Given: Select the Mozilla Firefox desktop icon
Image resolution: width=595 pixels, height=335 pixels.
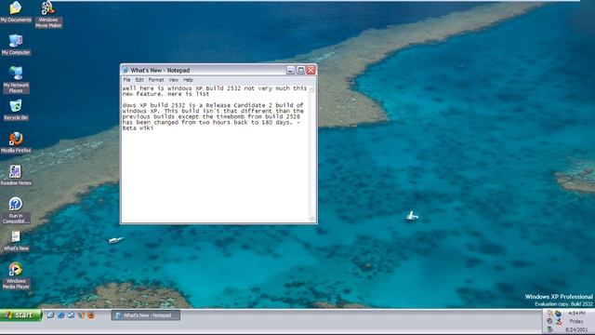Looking at the screenshot, I should [x=16, y=142].
